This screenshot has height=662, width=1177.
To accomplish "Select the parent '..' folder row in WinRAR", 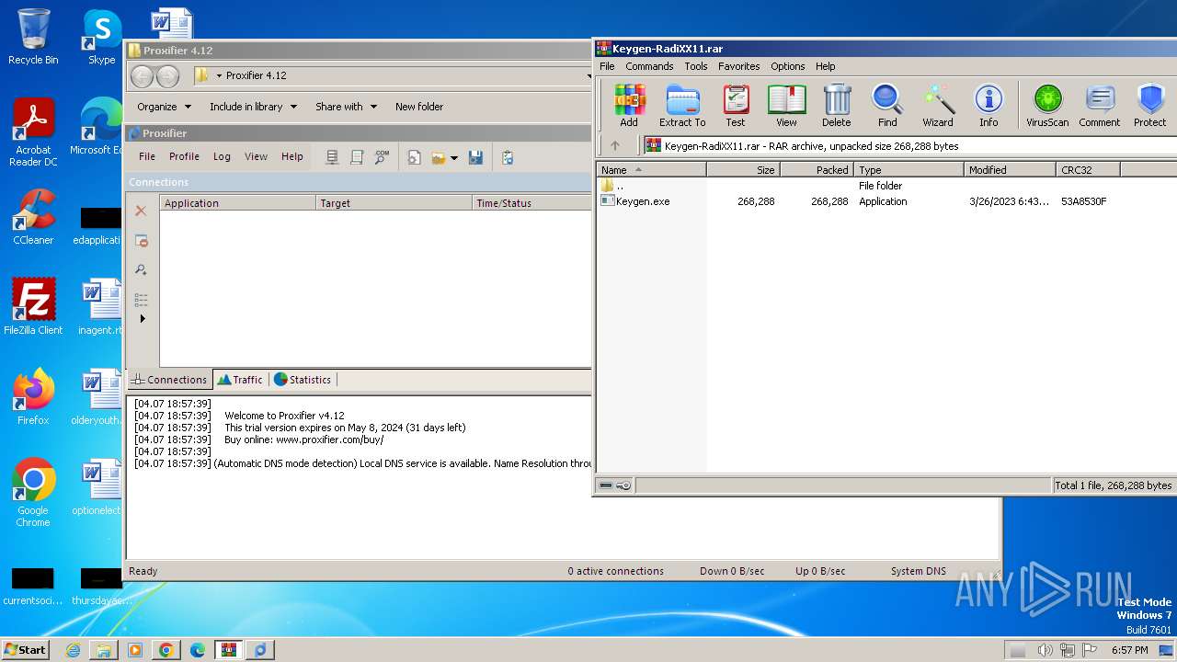I will [612, 186].
